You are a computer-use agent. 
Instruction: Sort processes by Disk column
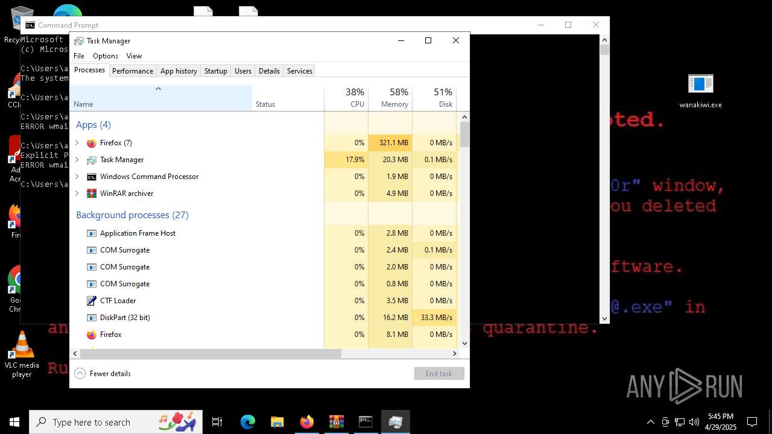pos(434,98)
